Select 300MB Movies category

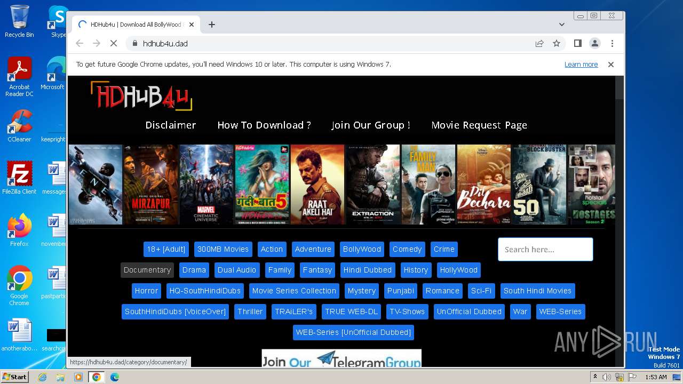pos(223,250)
